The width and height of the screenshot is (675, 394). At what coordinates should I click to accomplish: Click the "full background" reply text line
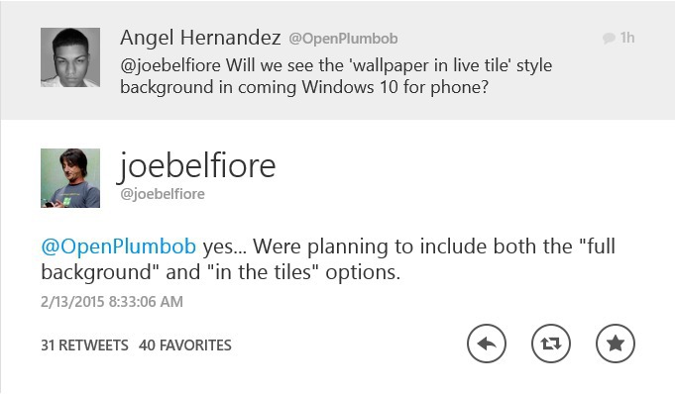[328, 246]
